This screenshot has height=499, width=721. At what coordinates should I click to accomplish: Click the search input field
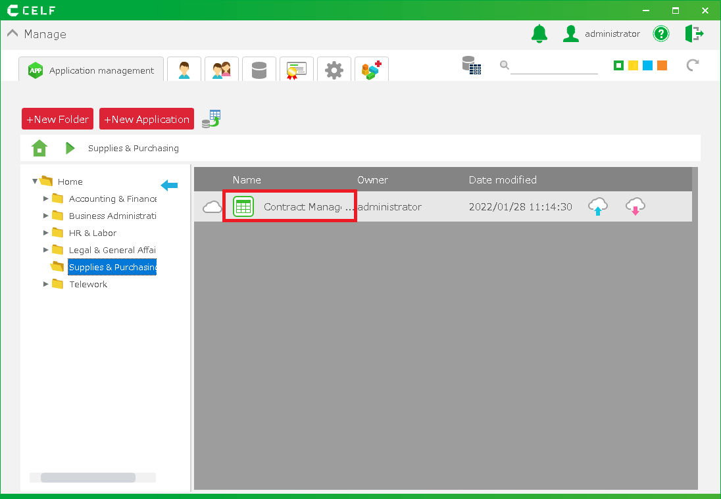553,65
